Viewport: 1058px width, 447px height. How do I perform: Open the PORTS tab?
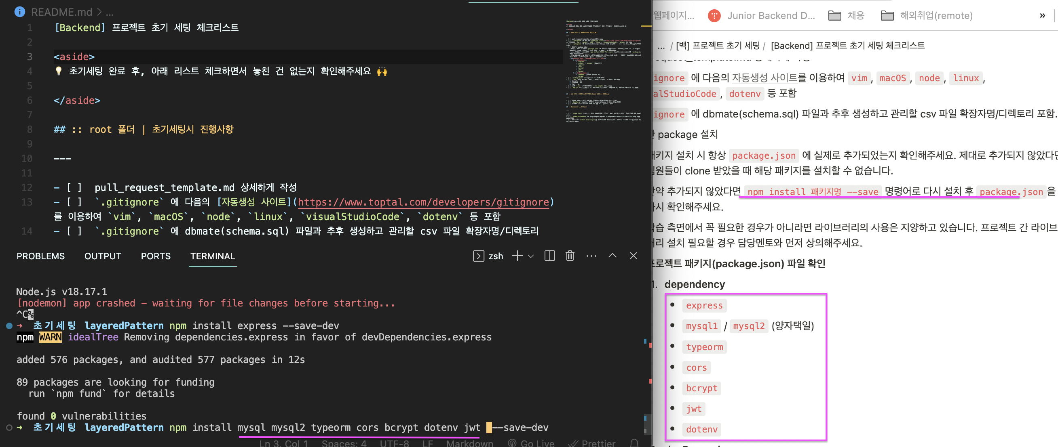[156, 256]
